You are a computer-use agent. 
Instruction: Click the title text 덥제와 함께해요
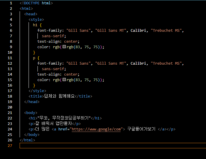pyautogui.click(x=59, y=96)
